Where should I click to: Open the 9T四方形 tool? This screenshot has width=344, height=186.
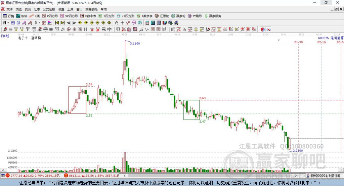click(126, 16)
